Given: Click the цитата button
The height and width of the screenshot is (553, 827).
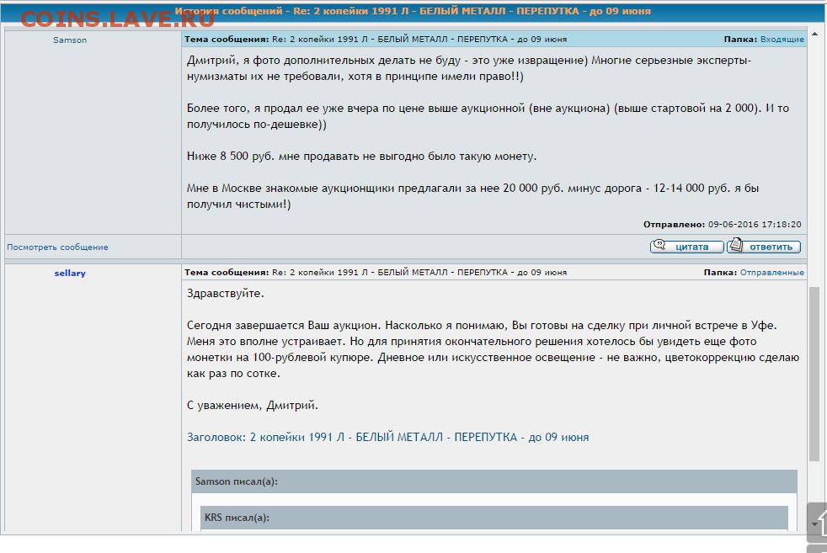Looking at the screenshot, I should click(686, 246).
